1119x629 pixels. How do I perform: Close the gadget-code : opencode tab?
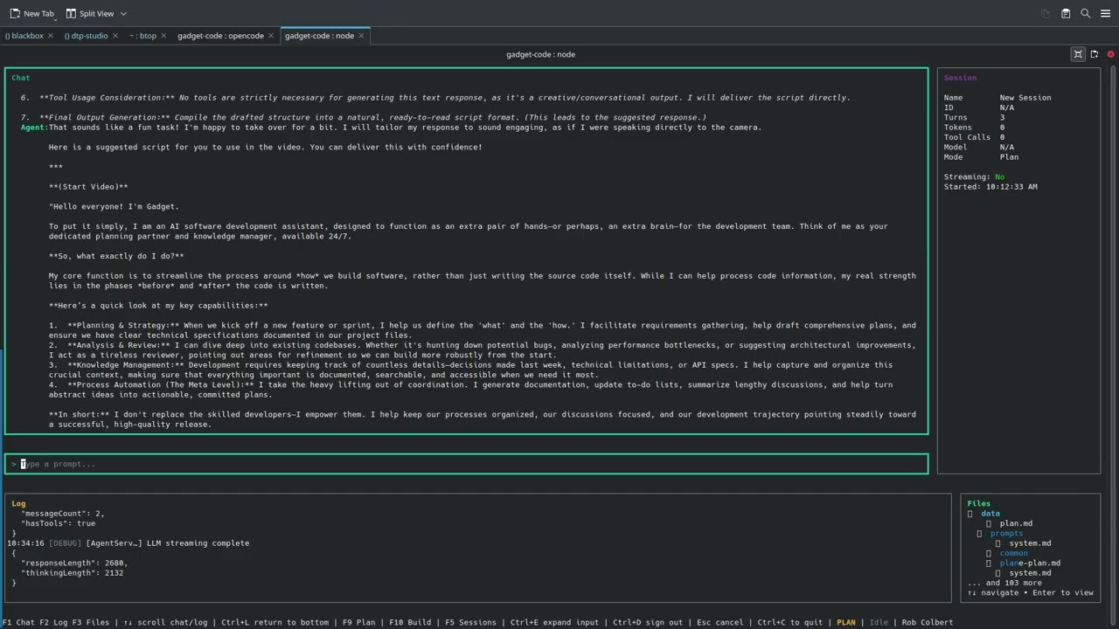coord(271,36)
